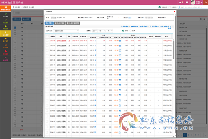The image size is (208, 139).
Task: Click start date cell '2024-04-01'
Action: coord(76,90)
